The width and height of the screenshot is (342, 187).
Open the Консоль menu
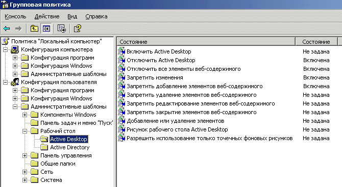(x=15, y=16)
